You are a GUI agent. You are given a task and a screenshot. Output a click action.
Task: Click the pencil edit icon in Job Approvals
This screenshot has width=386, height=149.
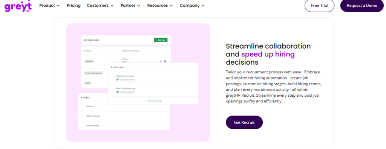tap(161, 61)
